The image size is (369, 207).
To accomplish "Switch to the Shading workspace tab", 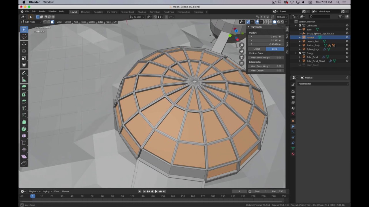I will (142, 12).
